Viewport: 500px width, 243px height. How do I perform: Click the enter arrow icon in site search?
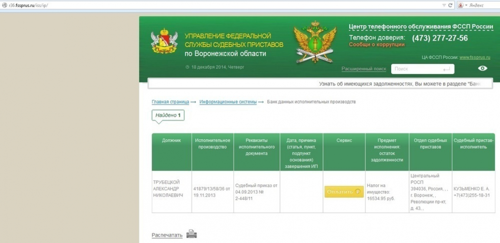point(447,69)
